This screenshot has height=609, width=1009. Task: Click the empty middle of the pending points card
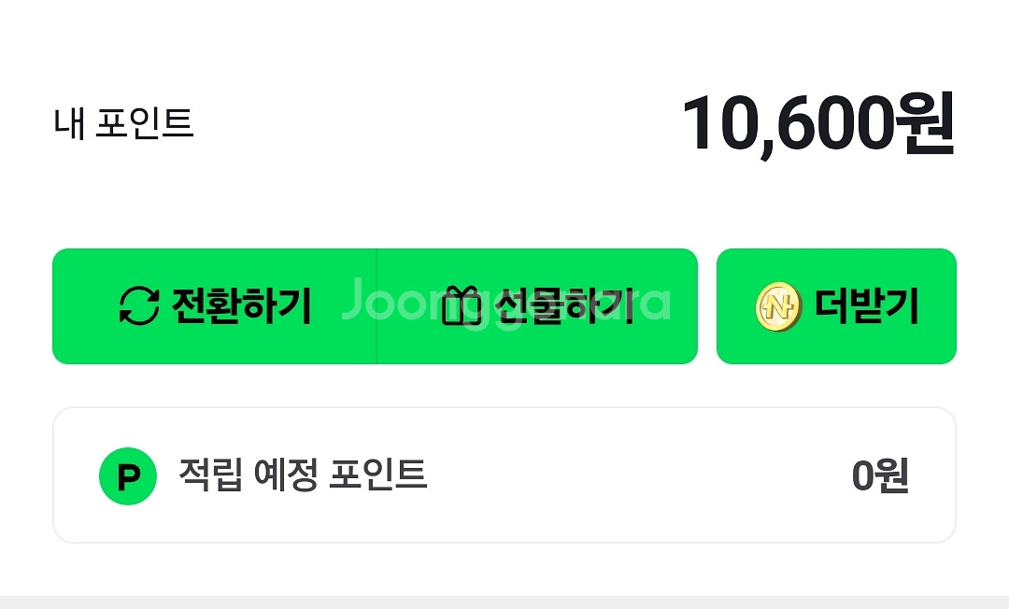[x=637, y=475]
